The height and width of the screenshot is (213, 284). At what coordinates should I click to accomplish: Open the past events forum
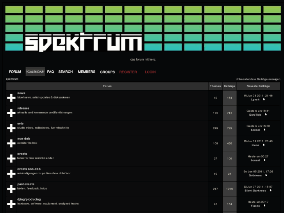(26, 184)
